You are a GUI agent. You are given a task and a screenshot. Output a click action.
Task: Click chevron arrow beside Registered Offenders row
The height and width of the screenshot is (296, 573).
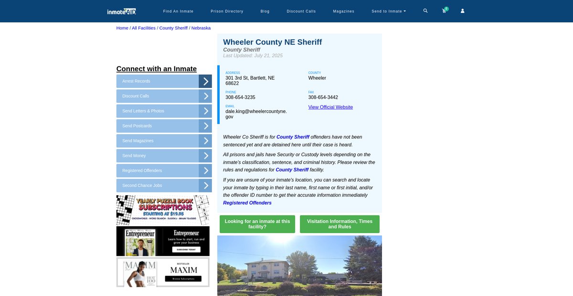point(205,170)
